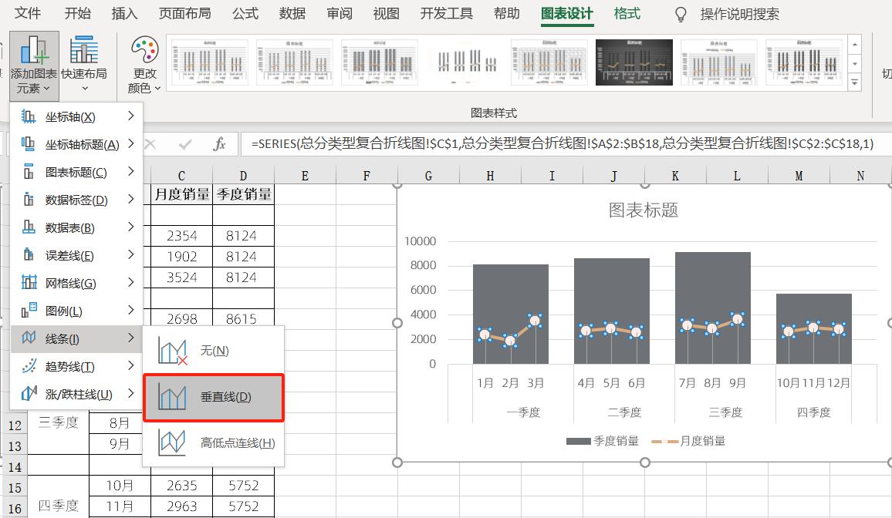Click the 坐标轴(X) axis icon
The height and width of the screenshot is (518, 892).
click(29, 116)
